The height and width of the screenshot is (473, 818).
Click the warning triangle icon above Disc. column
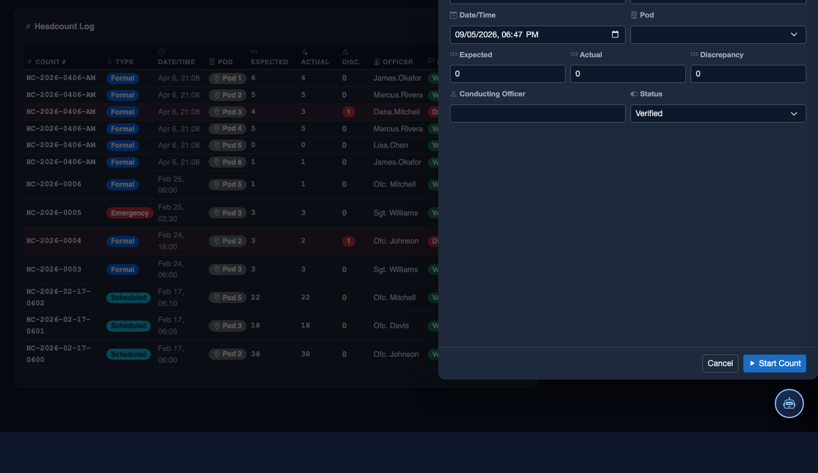click(x=345, y=52)
